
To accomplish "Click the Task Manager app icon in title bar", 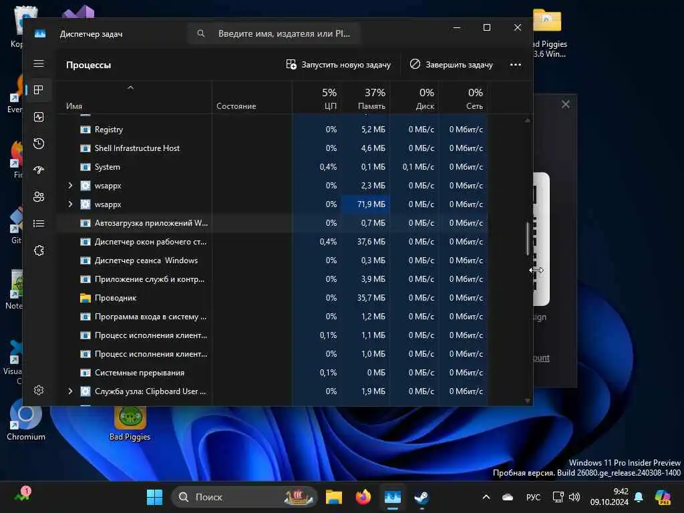I will click(40, 33).
